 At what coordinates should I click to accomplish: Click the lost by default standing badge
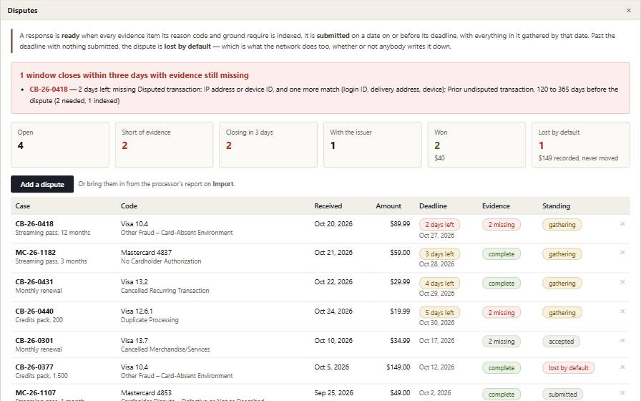[568, 368]
